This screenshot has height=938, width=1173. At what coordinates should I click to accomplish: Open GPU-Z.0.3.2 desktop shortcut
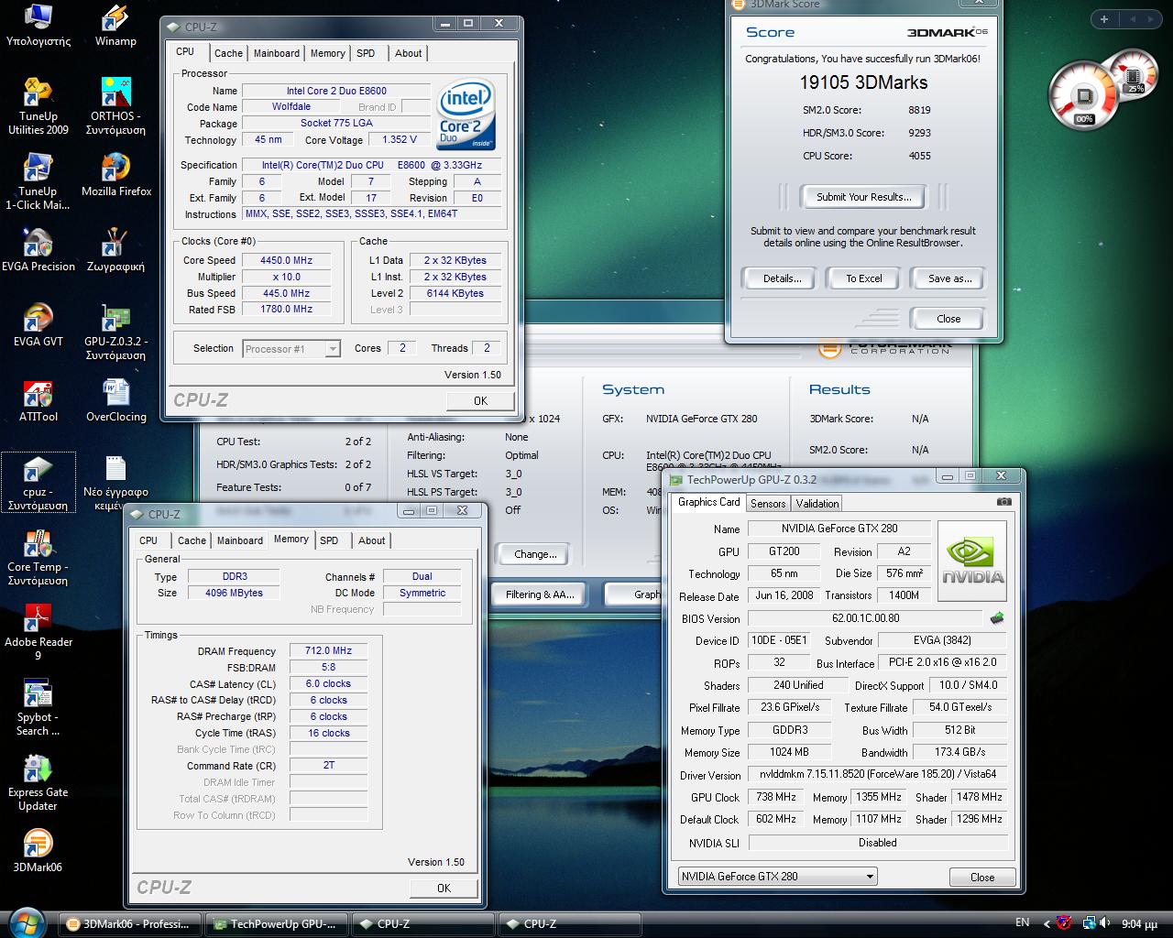point(115,333)
